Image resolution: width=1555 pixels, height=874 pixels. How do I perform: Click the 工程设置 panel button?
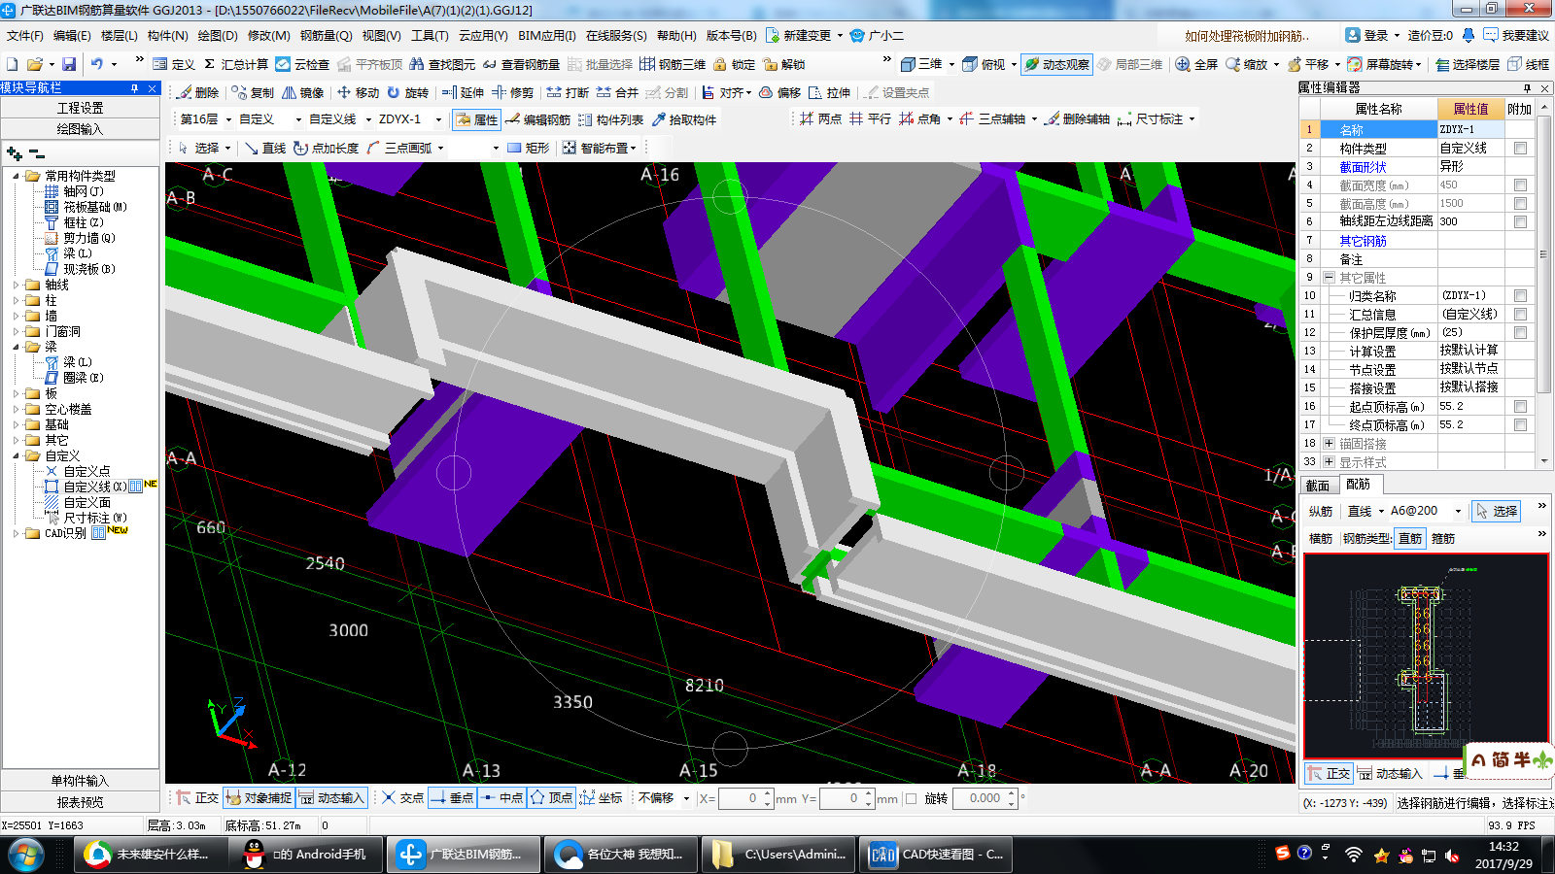pos(80,108)
